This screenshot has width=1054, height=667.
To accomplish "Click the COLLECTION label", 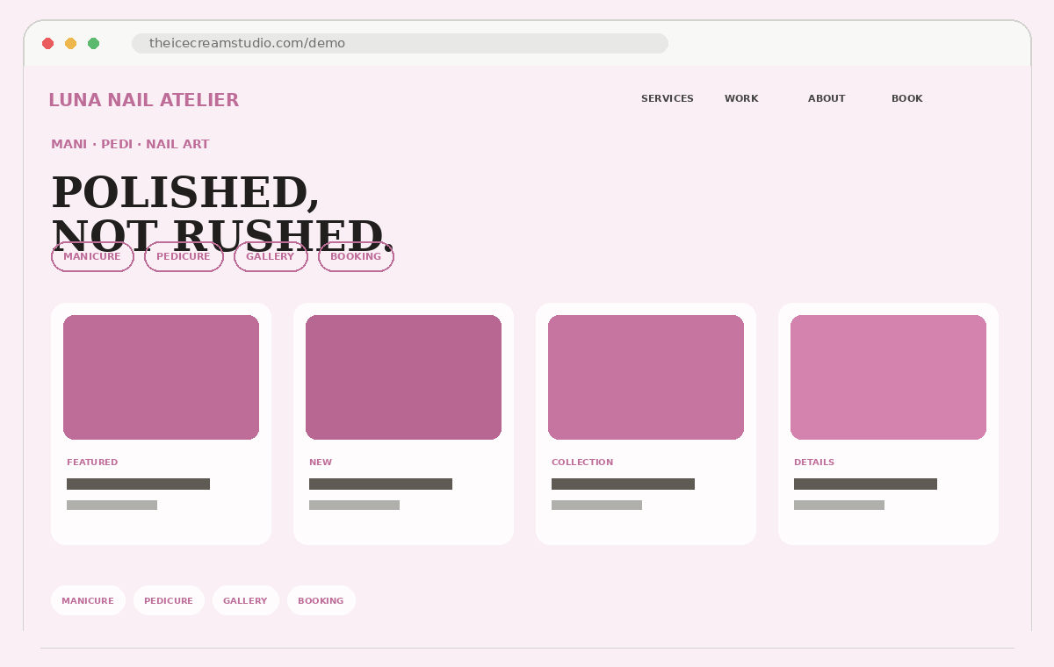I will [x=582, y=463].
